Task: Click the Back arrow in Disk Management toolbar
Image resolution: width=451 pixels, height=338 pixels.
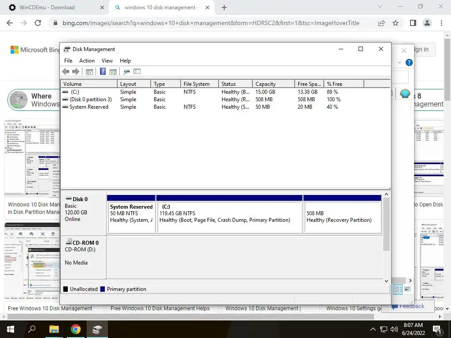Action: pyautogui.click(x=66, y=72)
